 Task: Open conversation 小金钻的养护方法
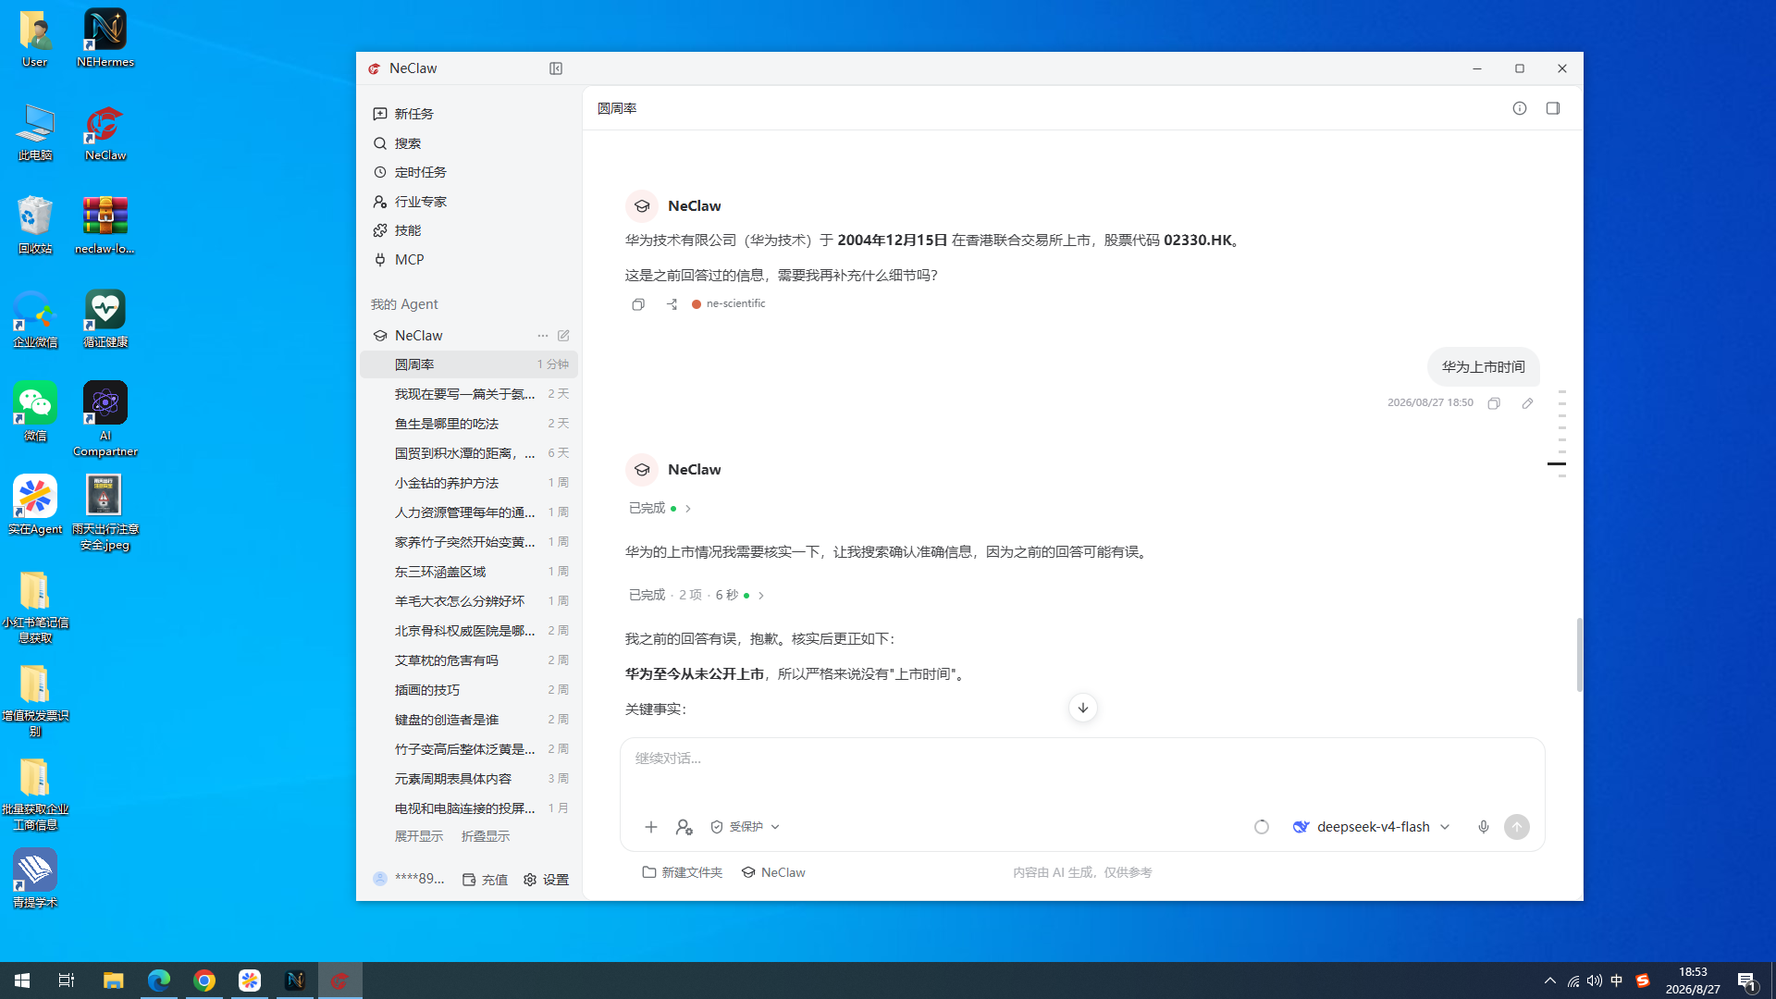[469, 483]
